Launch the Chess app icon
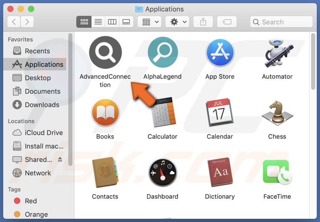The image size is (320, 222). point(277,113)
